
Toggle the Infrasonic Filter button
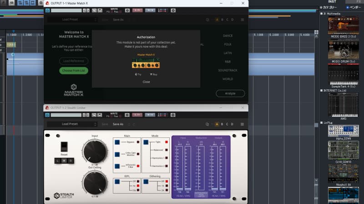pos(117,166)
